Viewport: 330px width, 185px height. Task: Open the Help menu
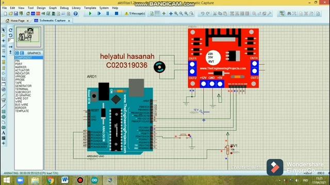pos(115,8)
